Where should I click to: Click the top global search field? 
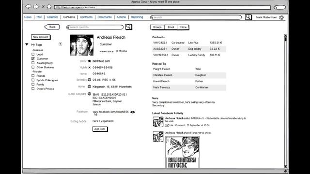(x=196, y=17)
